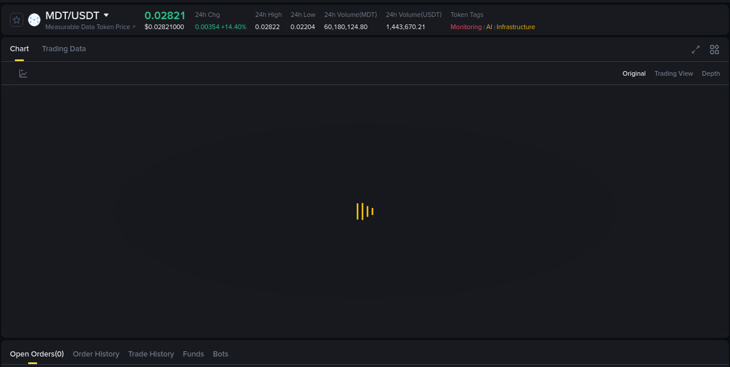Expand the MDT/USDT pair chevron
This screenshot has width=730, height=367.
(106, 15)
